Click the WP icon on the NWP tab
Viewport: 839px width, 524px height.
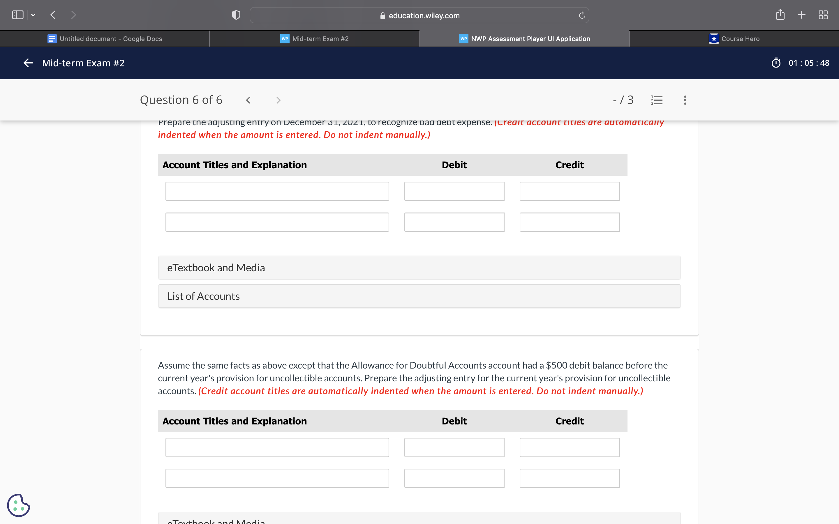click(463, 38)
